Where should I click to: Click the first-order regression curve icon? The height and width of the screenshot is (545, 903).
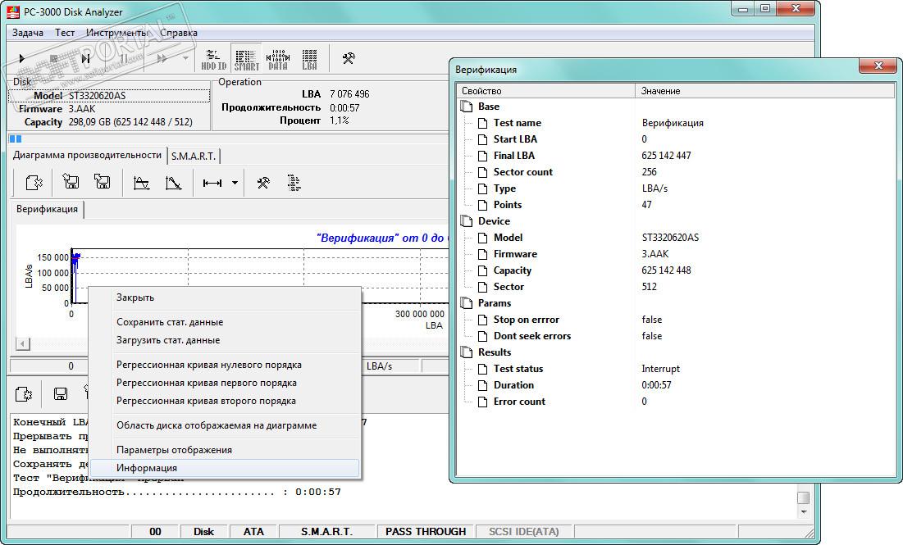[x=173, y=183]
